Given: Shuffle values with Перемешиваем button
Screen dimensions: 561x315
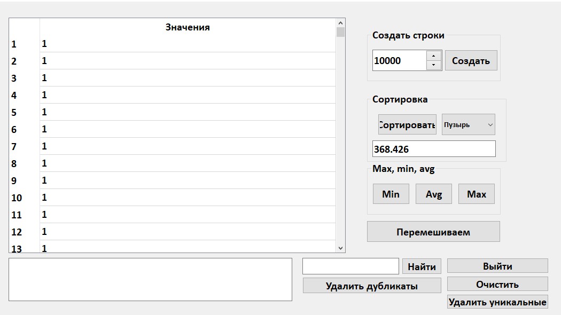Looking at the screenshot, I should click(433, 232).
